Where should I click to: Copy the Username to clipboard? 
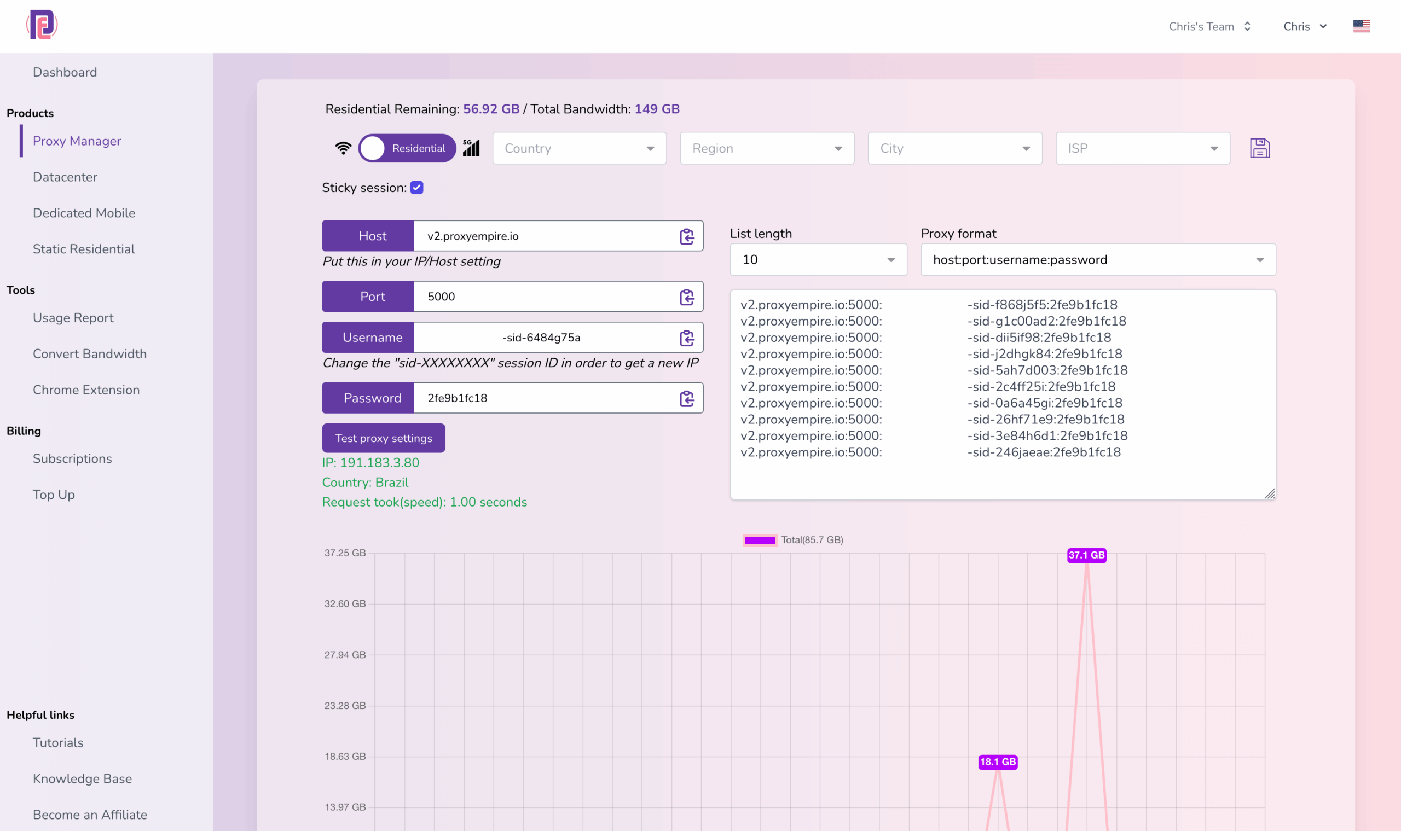(x=687, y=338)
